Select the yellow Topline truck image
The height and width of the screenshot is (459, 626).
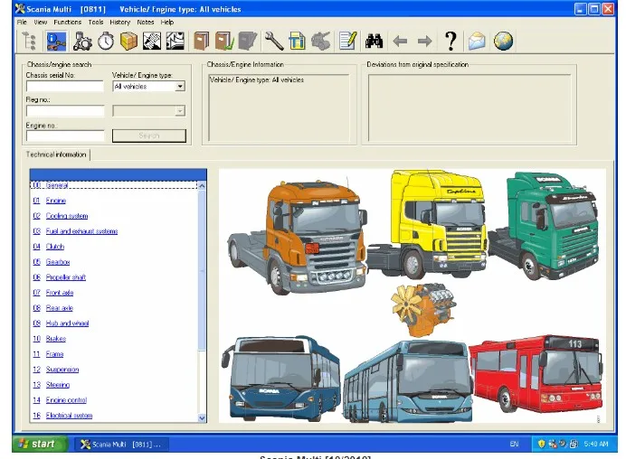point(428,224)
